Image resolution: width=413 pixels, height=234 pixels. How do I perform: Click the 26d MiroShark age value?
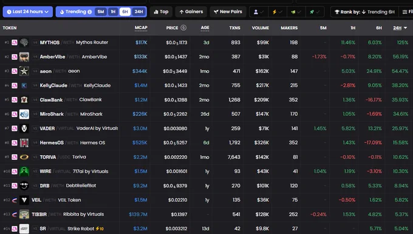(205, 114)
